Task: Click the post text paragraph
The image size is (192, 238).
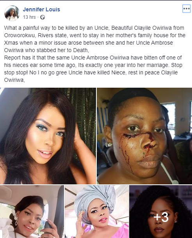Action: [95, 54]
